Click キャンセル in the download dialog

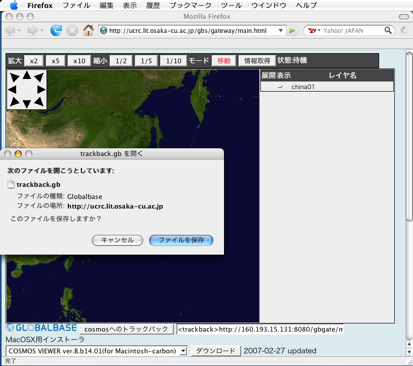coord(117,240)
